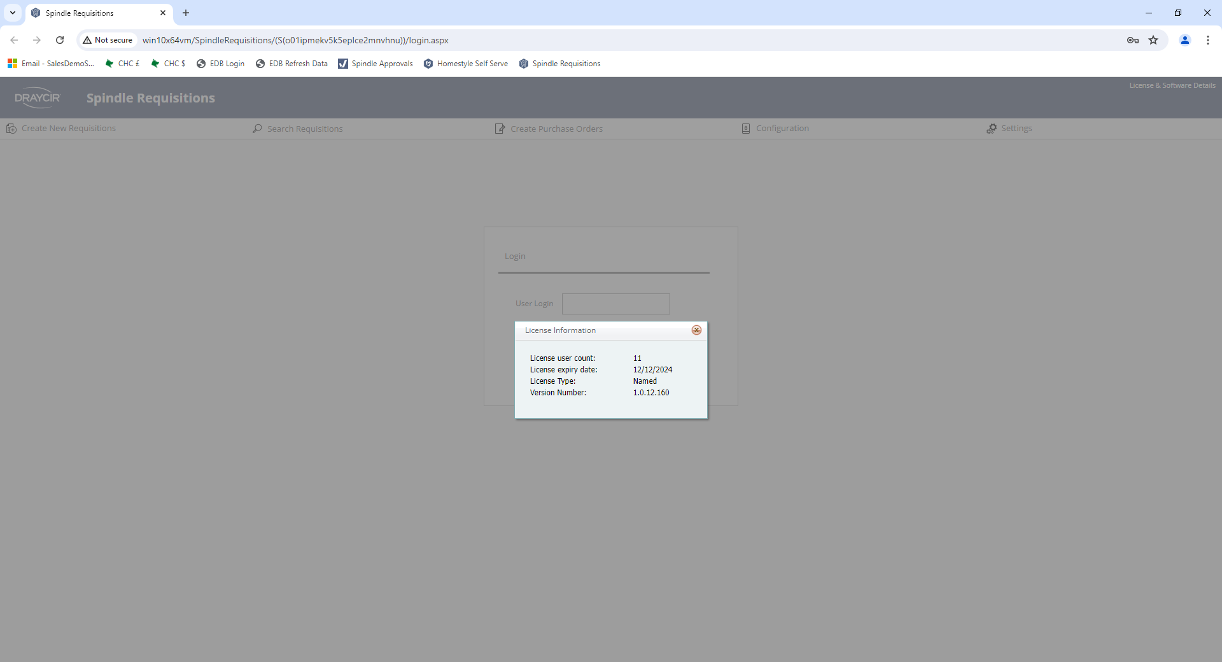
Task: Open the EDB Refresh Data bookmark
Action: (291, 64)
